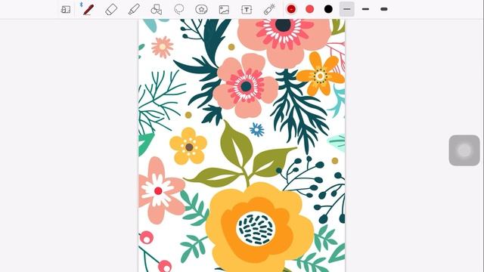
Task: Select the thinnest stroke width
Action: pyautogui.click(x=347, y=9)
